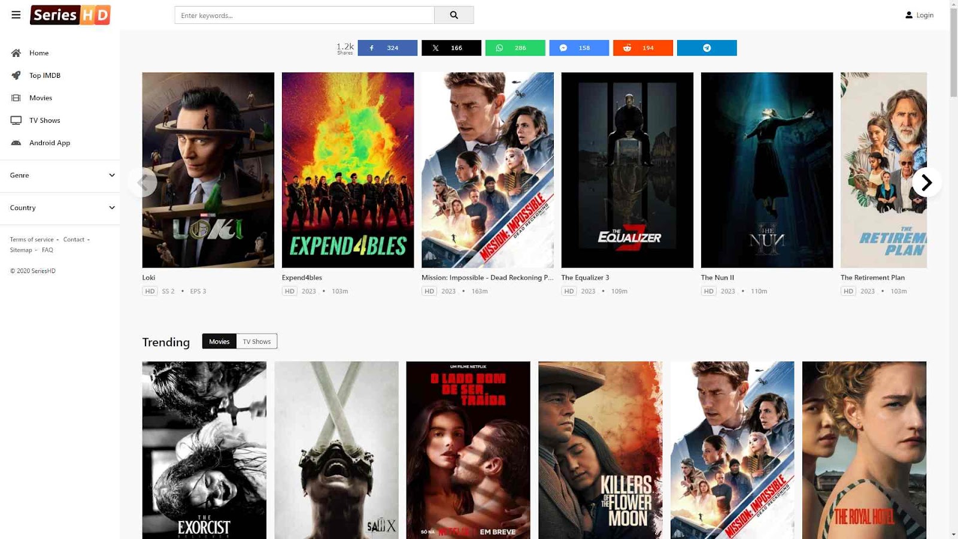Expand the Country dropdown
This screenshot has height=539, width=958.
point(60,208)
